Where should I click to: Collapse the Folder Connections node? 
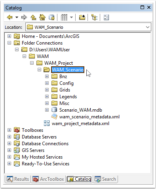tap(9, 43)
